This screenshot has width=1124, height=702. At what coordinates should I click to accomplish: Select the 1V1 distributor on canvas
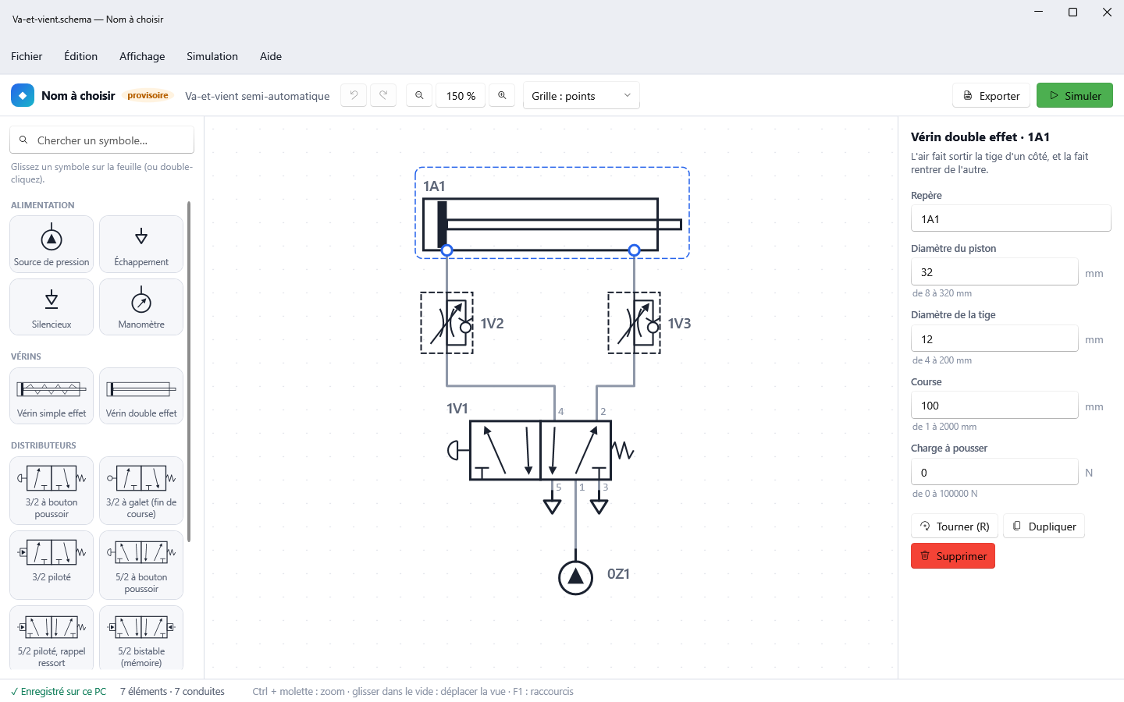point(540,450)
